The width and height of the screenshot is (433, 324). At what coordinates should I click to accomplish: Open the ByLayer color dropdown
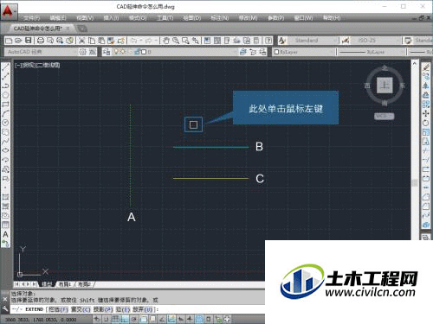click(x=303, y=52)
